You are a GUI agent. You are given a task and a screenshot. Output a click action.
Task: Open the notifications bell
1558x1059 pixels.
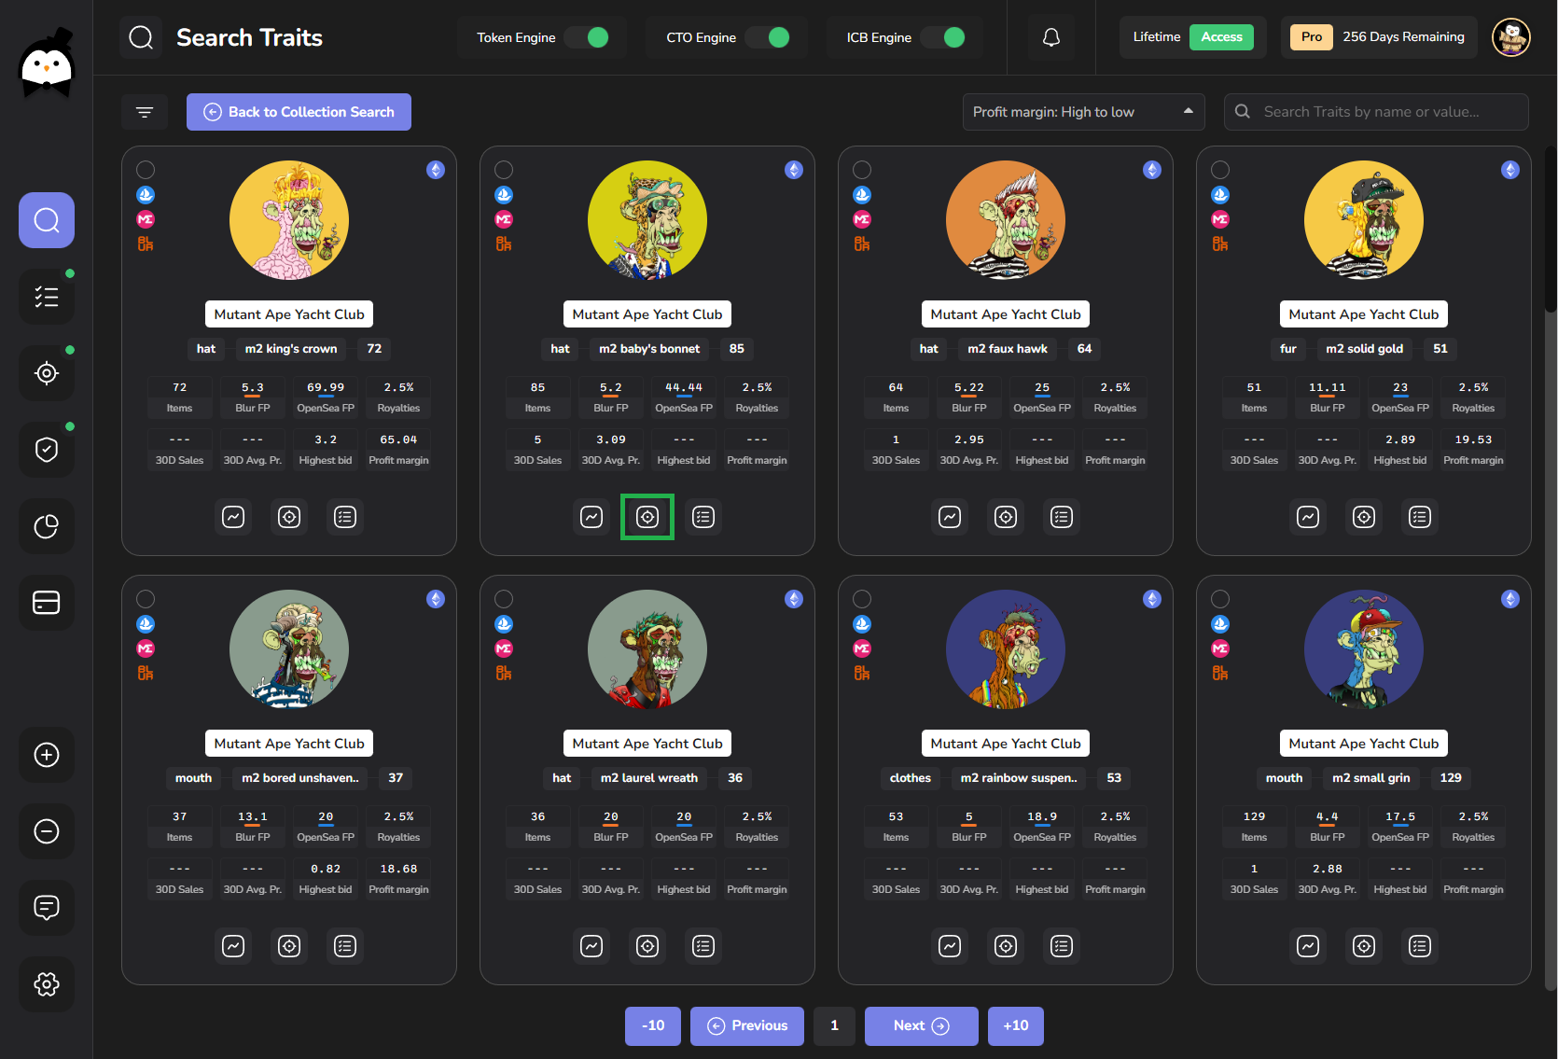(x=1050, y=37)
